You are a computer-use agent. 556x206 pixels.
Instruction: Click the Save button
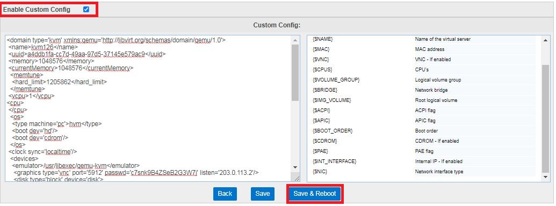click(x=263, y=194)
